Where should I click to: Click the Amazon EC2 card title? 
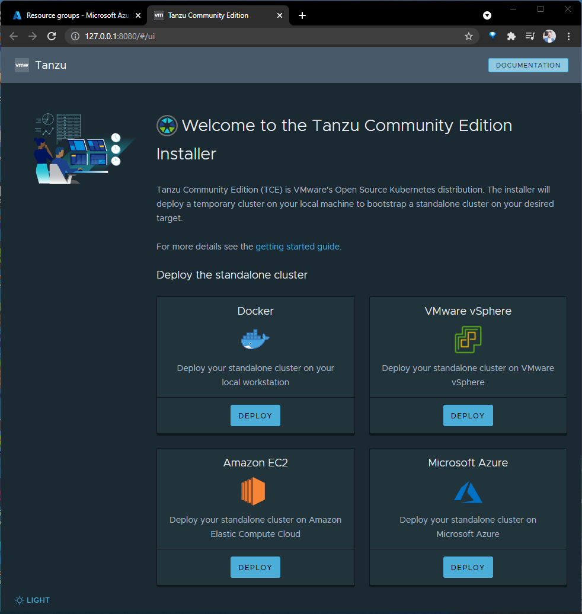pyautogui.click(x=255, y=462)
